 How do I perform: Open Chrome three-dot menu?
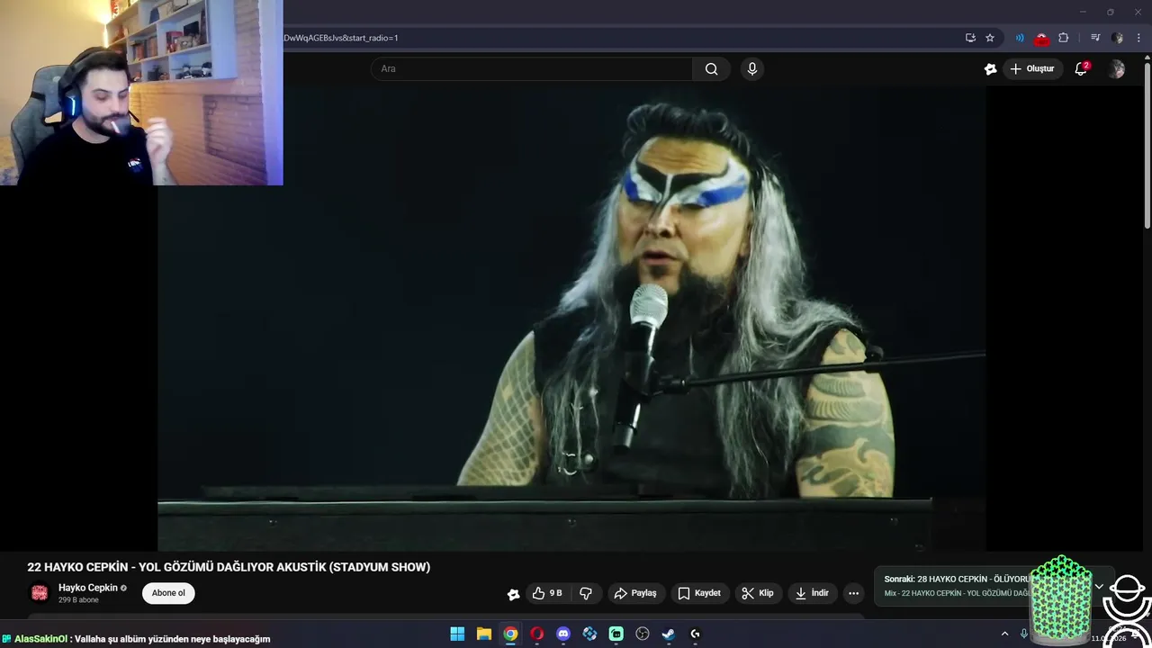[x=1138, y=38]
